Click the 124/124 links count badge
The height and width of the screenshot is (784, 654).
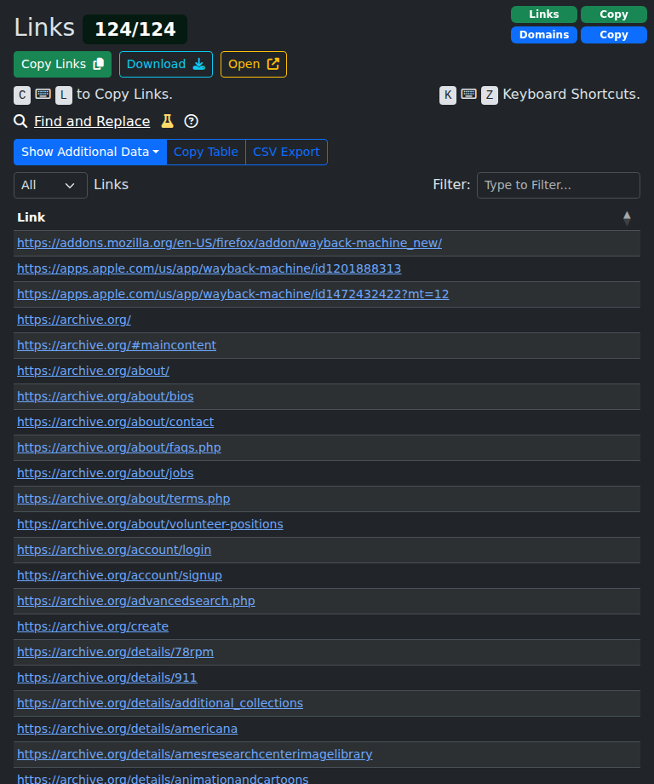135,29
